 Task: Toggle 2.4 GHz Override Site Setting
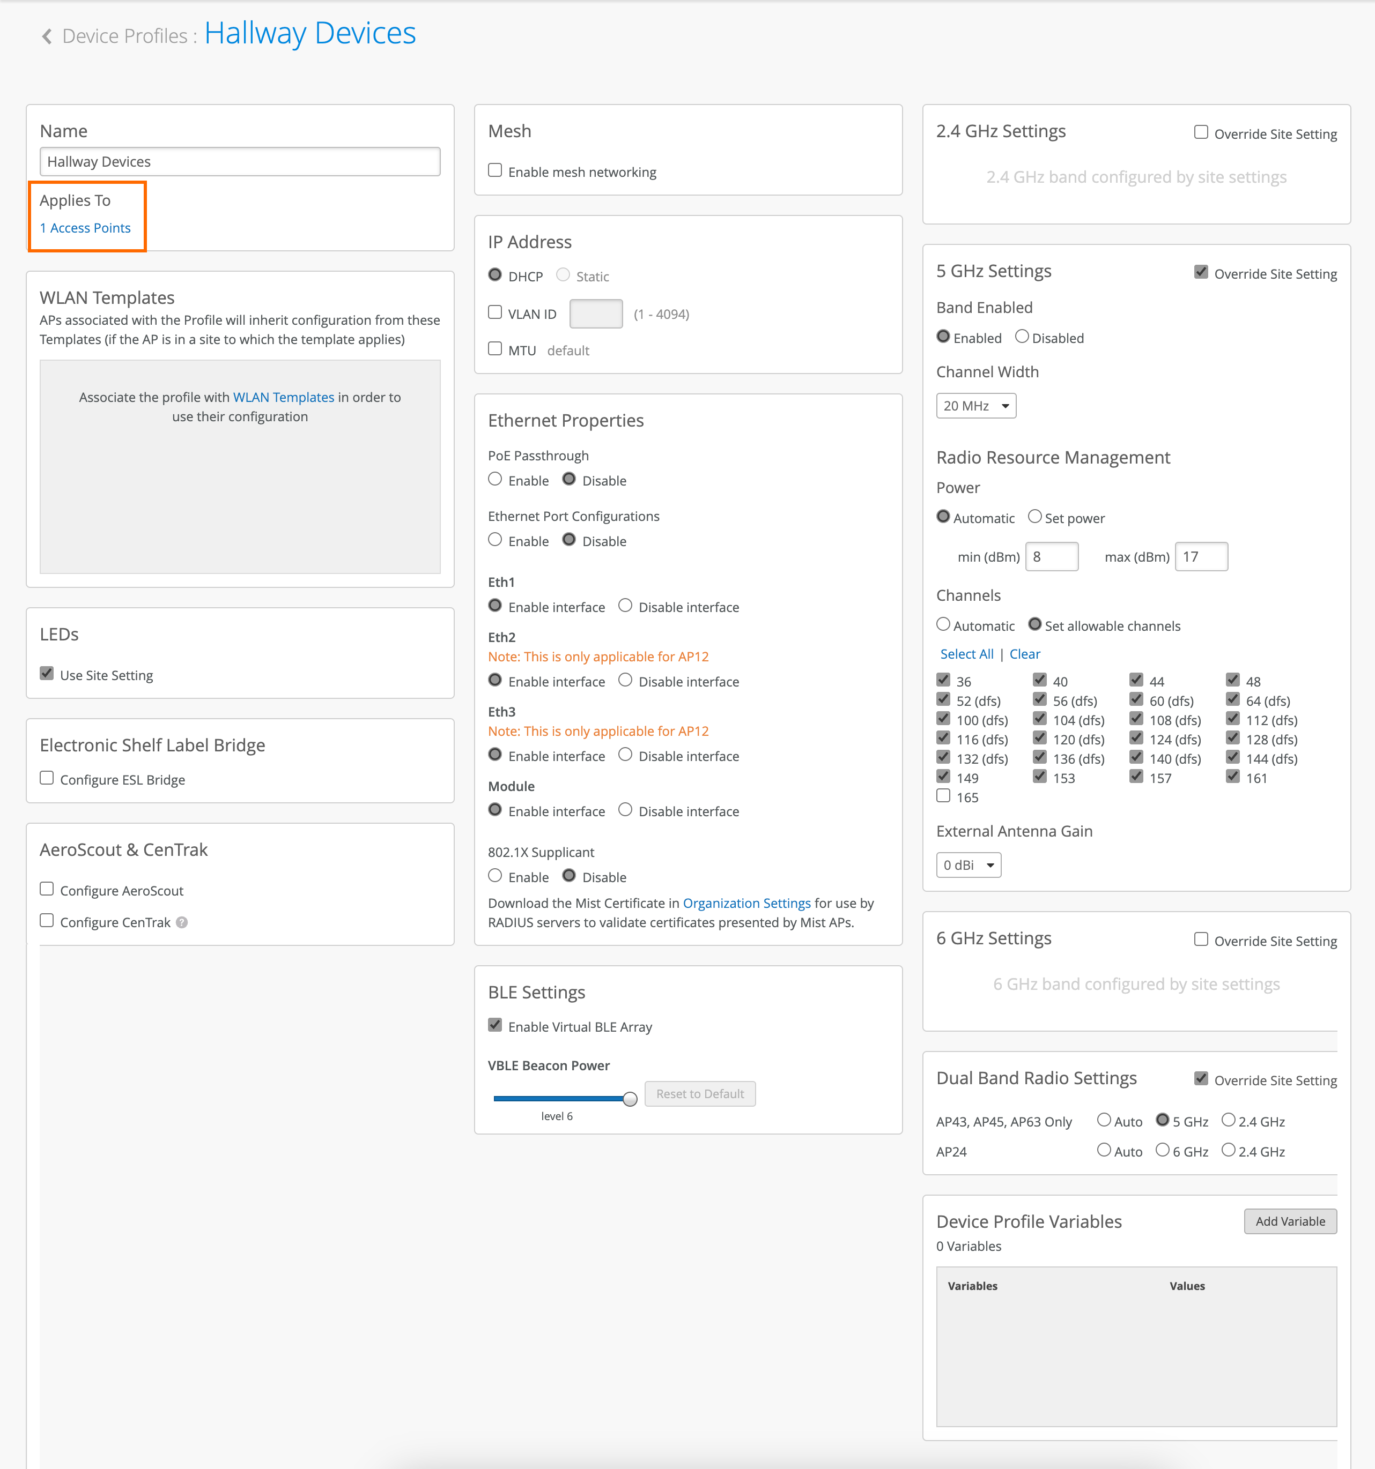tap(1201, 132)
